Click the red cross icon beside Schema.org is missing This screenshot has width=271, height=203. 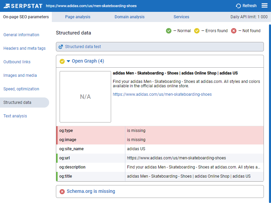click(62, 191)
